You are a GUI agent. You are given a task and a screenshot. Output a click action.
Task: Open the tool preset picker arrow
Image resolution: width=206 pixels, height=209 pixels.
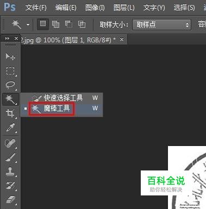pos(28,24)
